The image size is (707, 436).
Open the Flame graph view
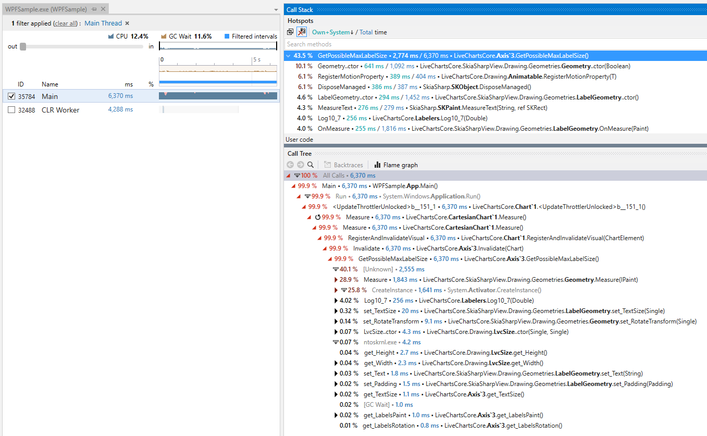[396, 165]
